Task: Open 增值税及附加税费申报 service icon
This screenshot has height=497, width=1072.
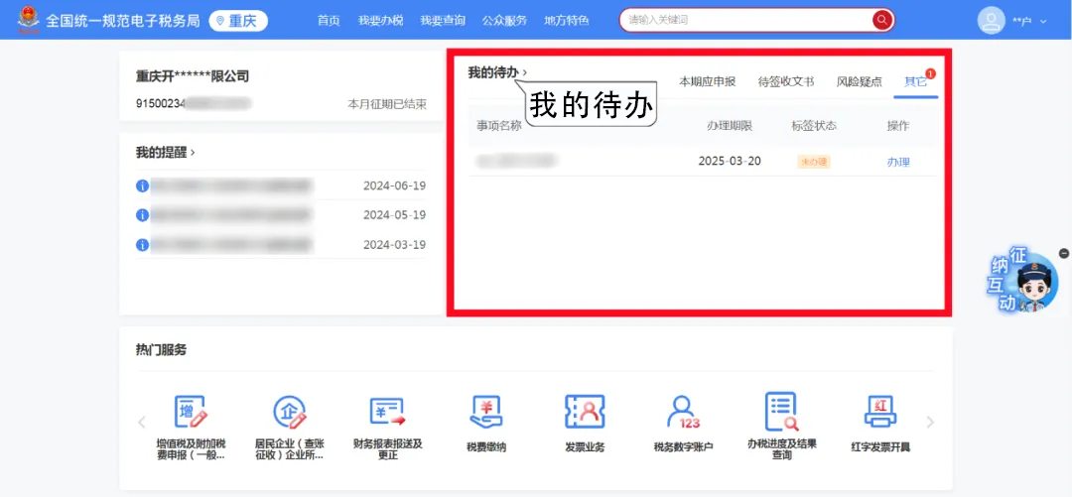Action: pos(191,413)
